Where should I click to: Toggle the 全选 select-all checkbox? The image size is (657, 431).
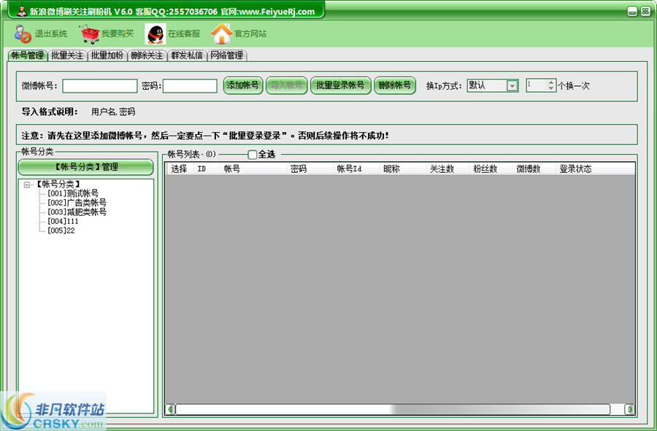pos(253,155)
